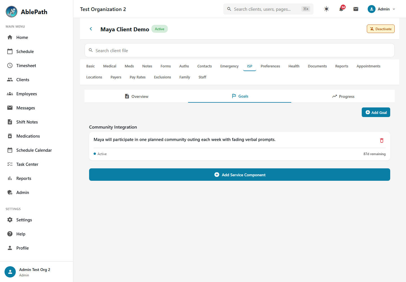Screen dimensions: 406x282
Task: Click the Admin Test Org 2 profile card
Action: pyautogui.click(x=37, y=272)
